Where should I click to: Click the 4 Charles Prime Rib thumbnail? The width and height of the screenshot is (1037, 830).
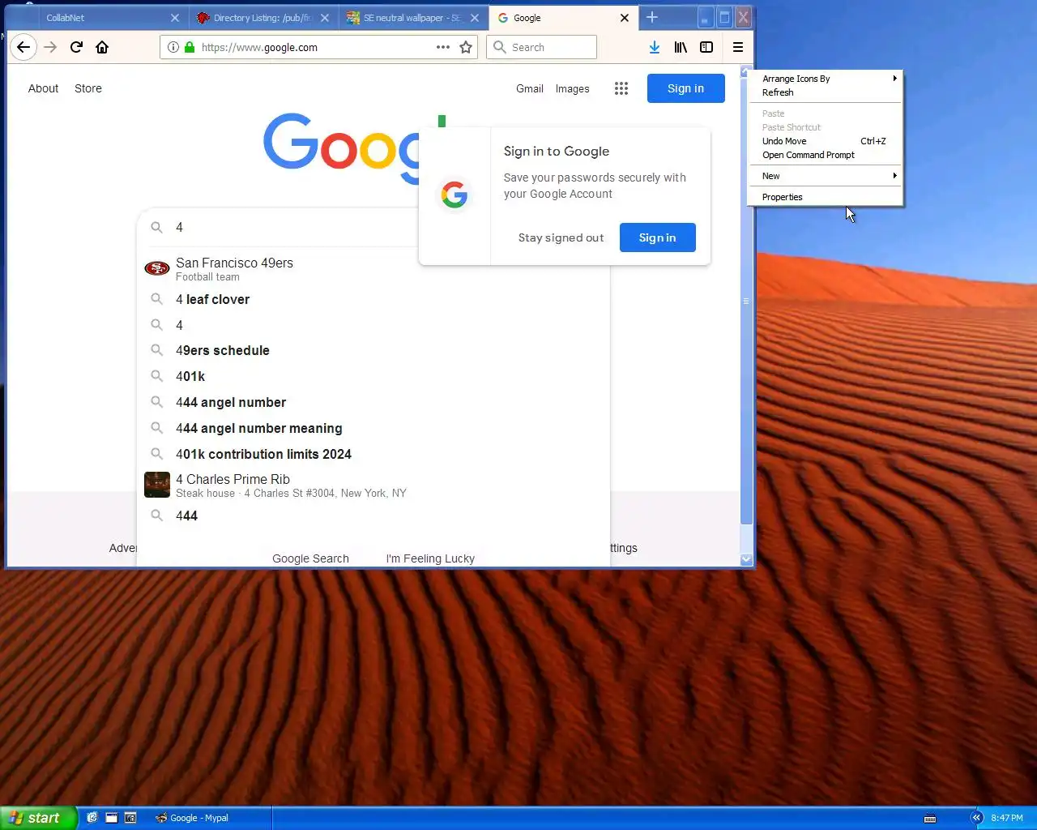[x=157, y=485]
